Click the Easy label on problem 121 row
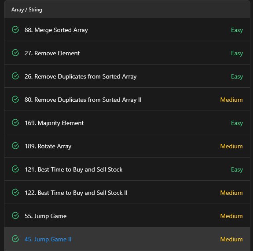 click(237, 169)
